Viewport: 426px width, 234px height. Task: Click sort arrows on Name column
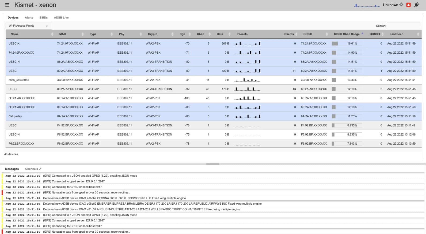tap(52, 34)
